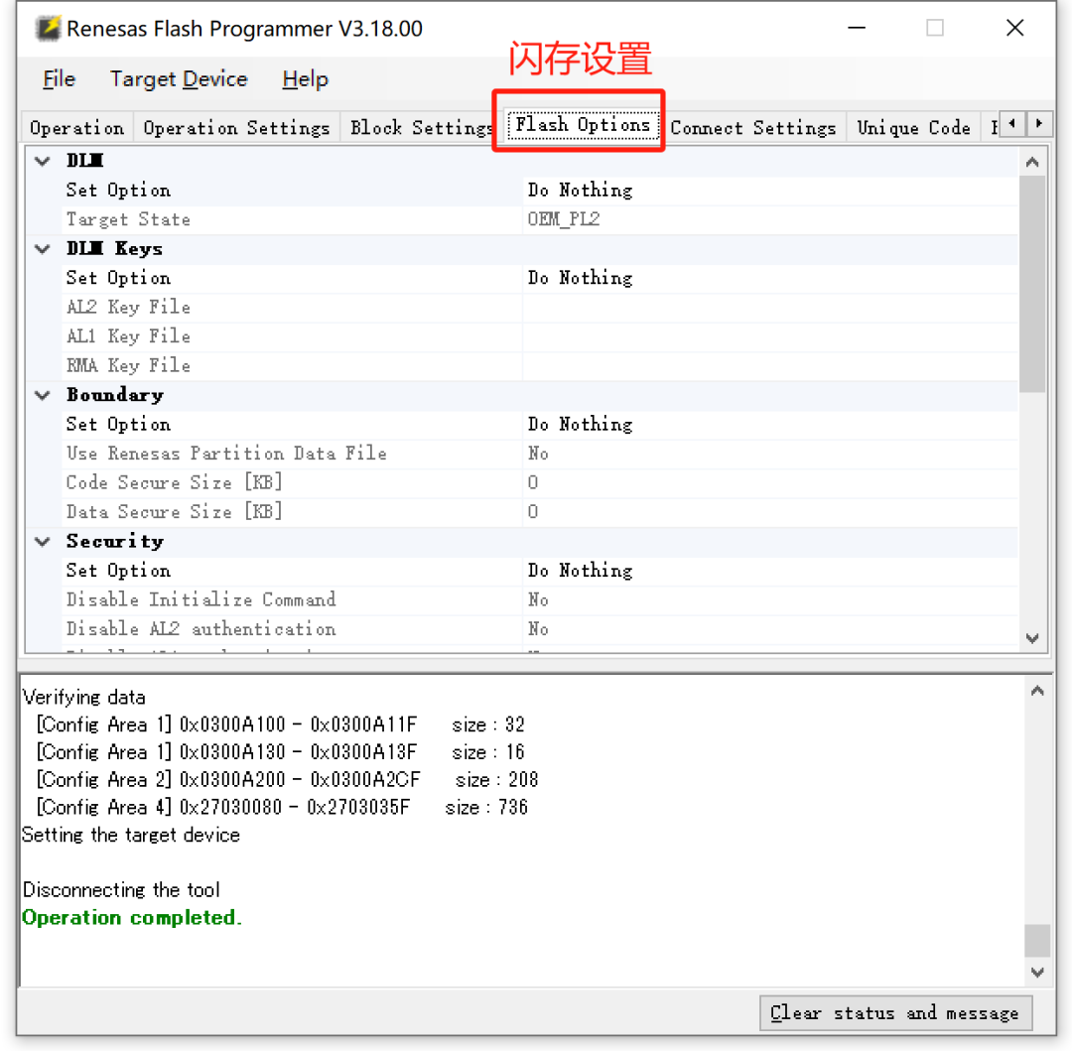Open the Help menu
The width and height of the screenshot is (1072, 1051).
click(305, 79)
